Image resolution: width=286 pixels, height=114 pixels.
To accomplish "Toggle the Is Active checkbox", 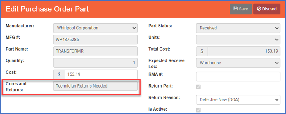I will pos(198,110).
